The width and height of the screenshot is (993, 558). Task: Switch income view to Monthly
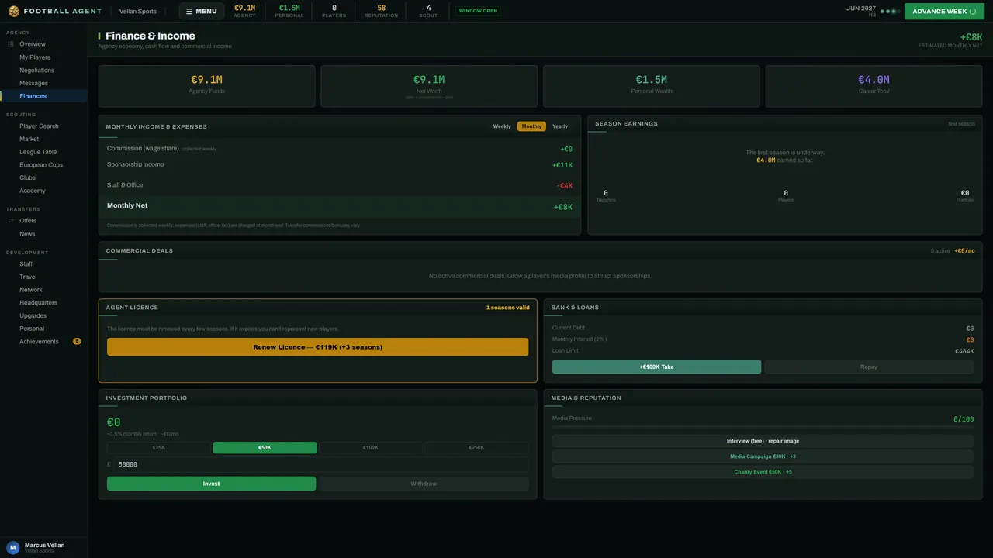531,126
